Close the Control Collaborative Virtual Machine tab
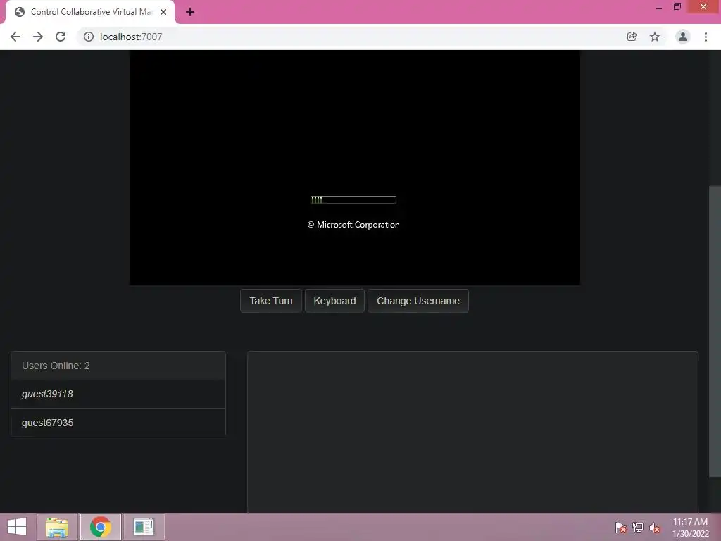Viewport: 721px width, 541px height. (163, 12)
